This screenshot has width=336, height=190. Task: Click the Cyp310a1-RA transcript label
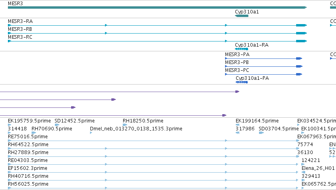tap(252, 45)
